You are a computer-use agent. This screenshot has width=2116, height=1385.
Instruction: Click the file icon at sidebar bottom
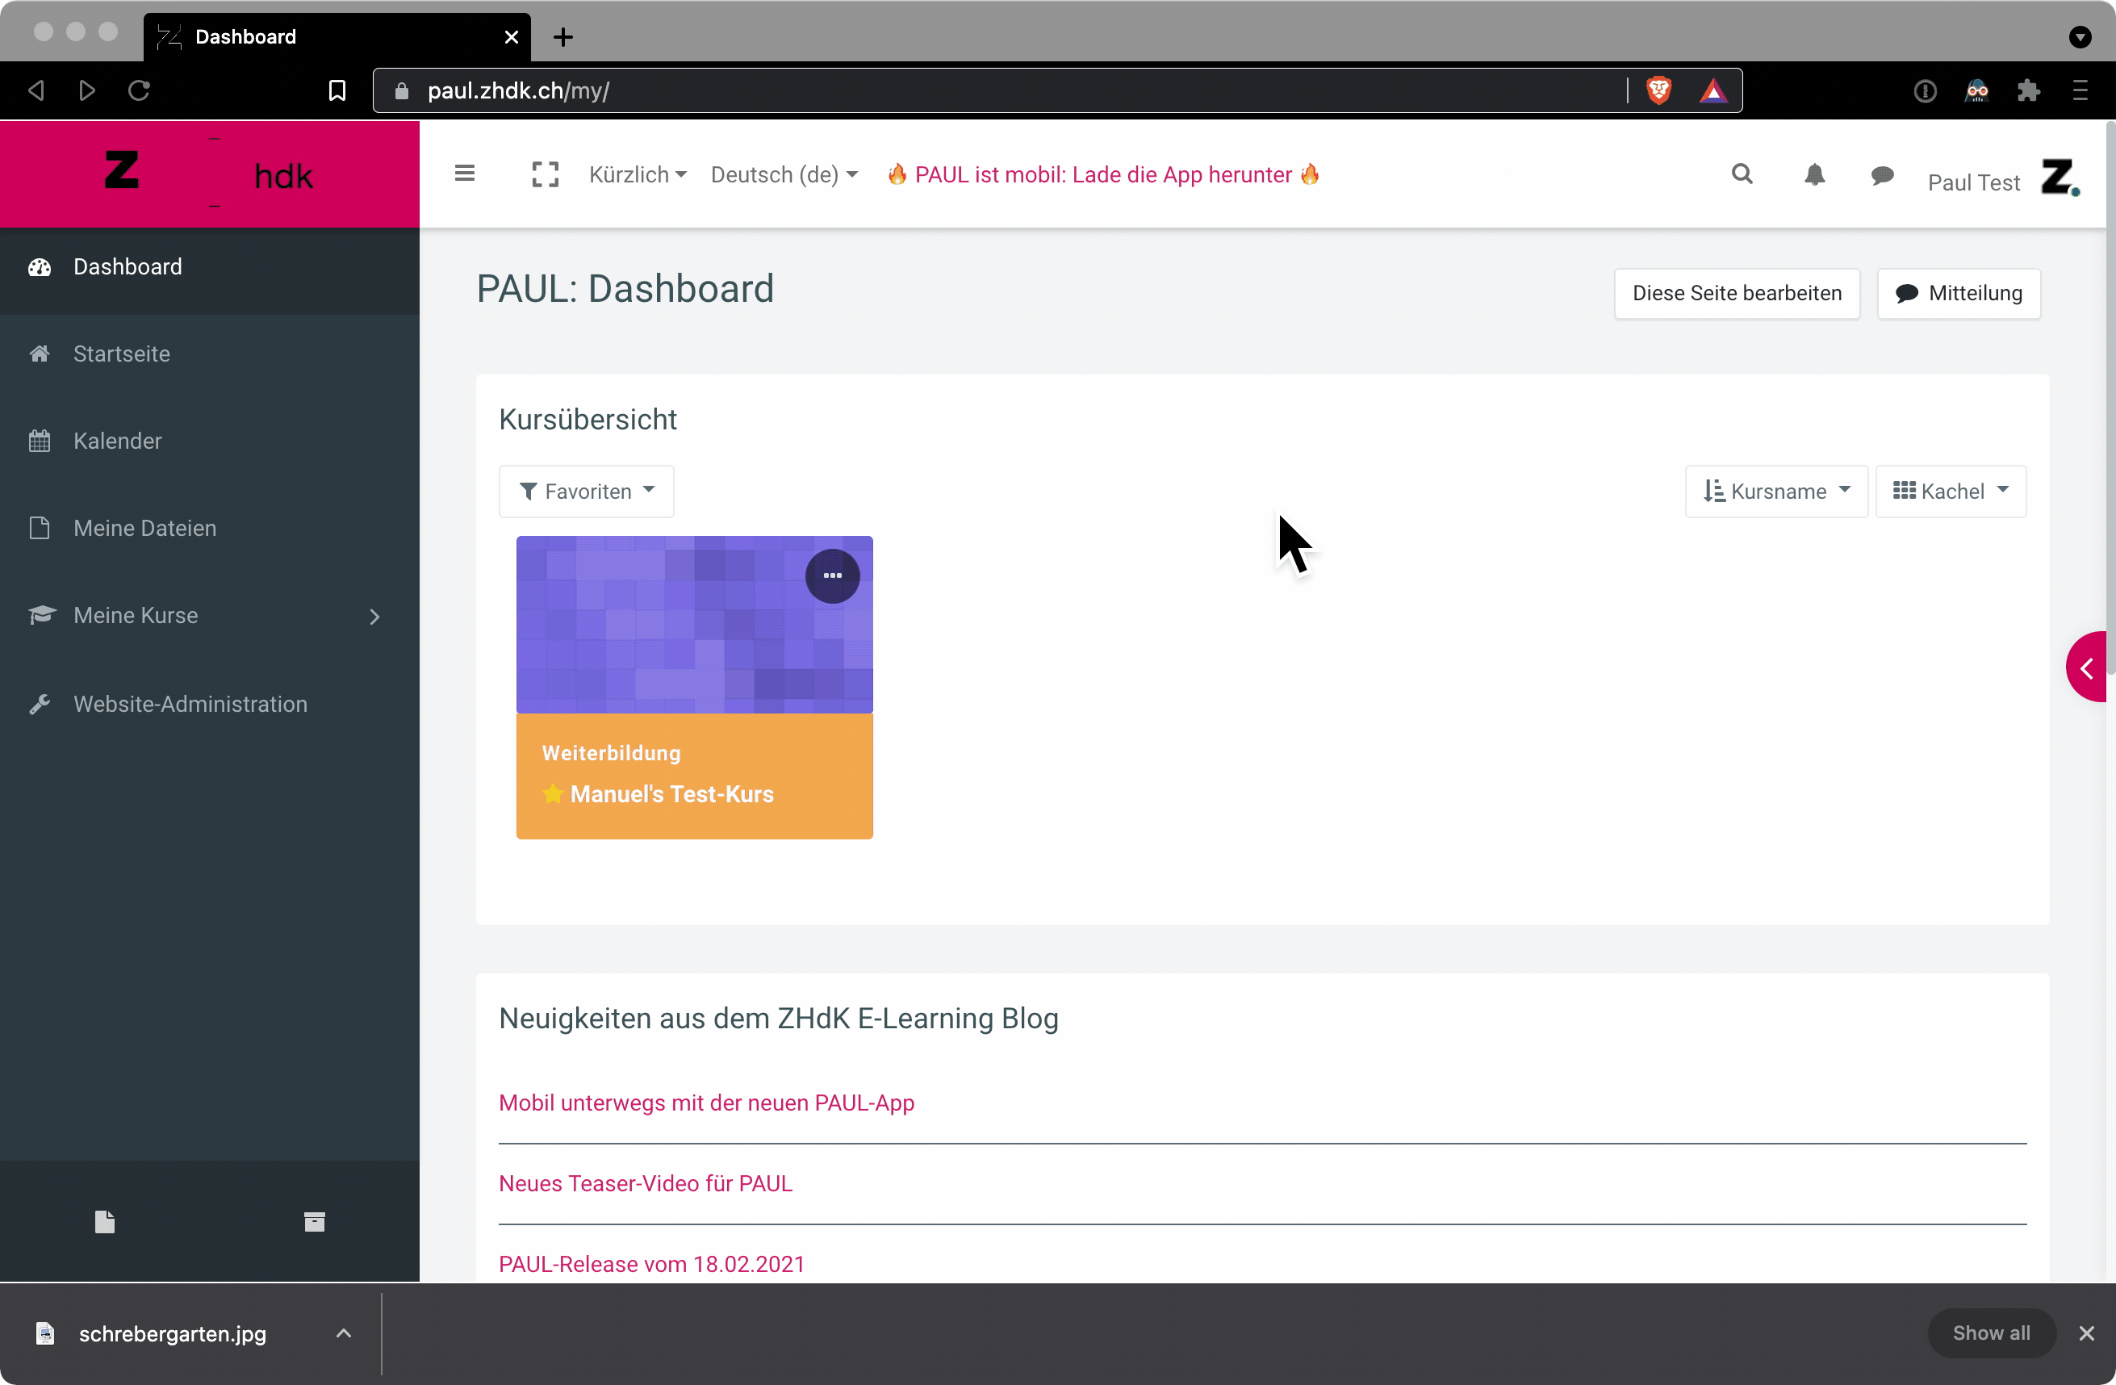(x=105, y=1221)
